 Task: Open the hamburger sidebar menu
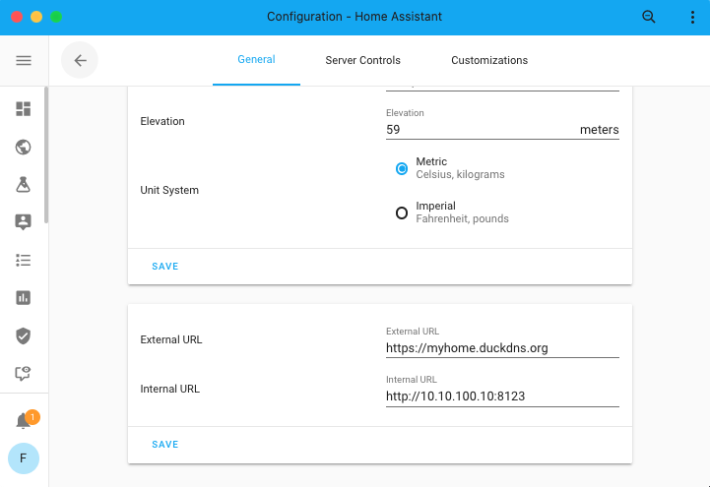(x=24, y=60)
